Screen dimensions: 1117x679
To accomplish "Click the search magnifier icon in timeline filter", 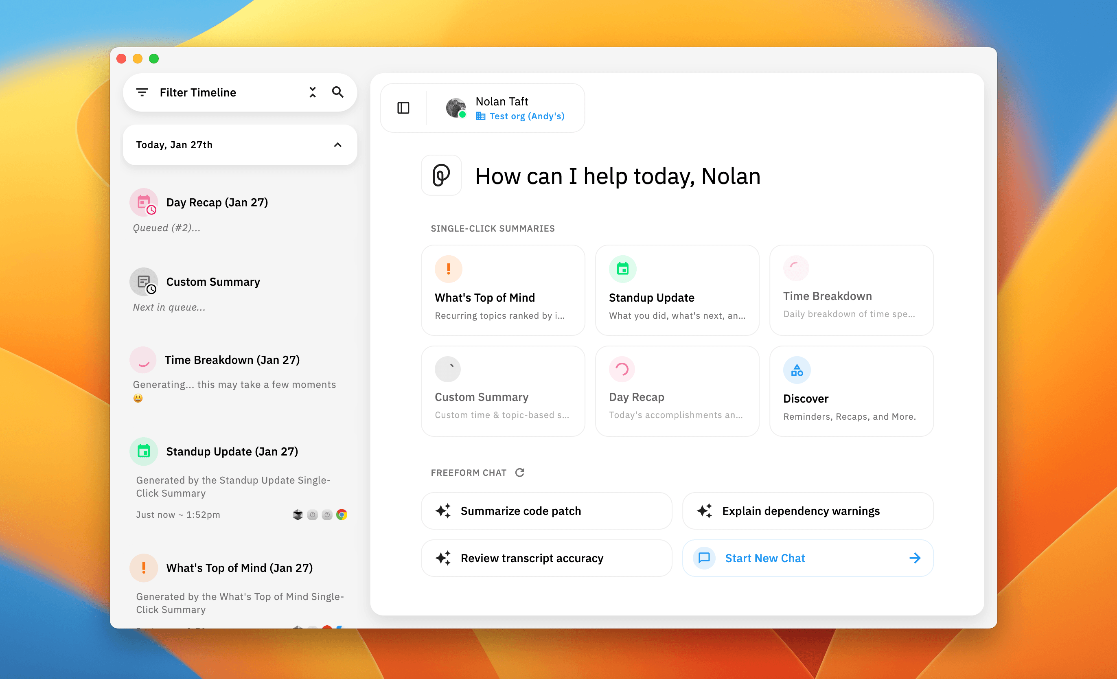I will point(338,92).
